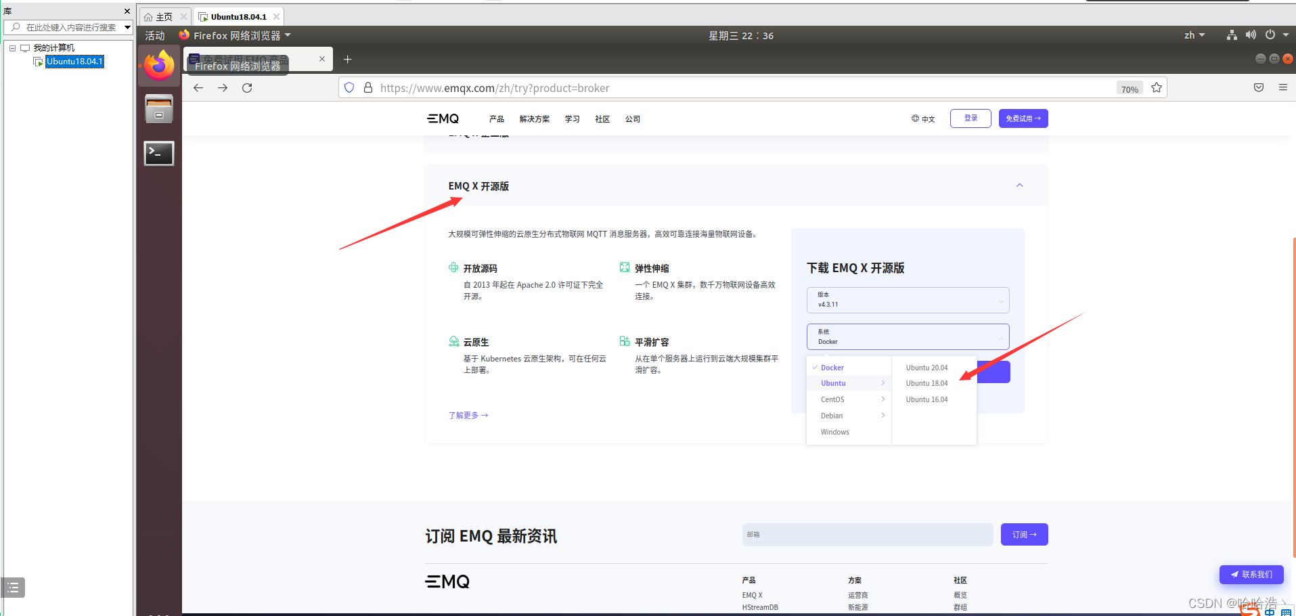1296x616 pixels.
Task: Click the 邮箱 email input field
Action: [868, 534]
